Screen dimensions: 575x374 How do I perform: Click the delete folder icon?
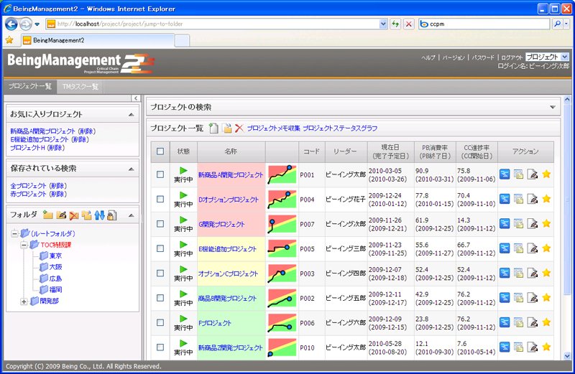coord(74,215)
